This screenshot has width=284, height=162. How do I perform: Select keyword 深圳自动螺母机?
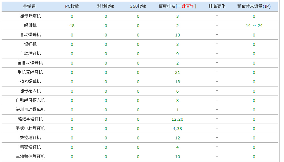30,110
